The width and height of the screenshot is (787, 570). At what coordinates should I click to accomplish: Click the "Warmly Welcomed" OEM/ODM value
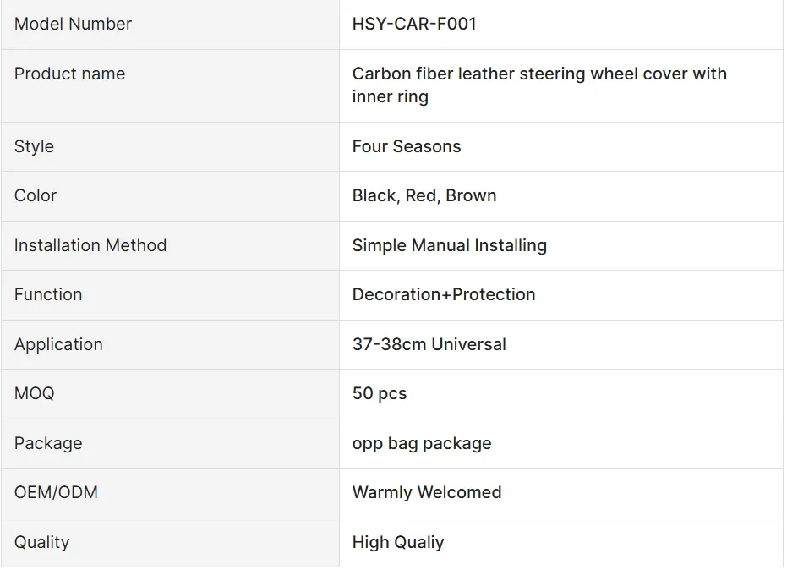427,493
